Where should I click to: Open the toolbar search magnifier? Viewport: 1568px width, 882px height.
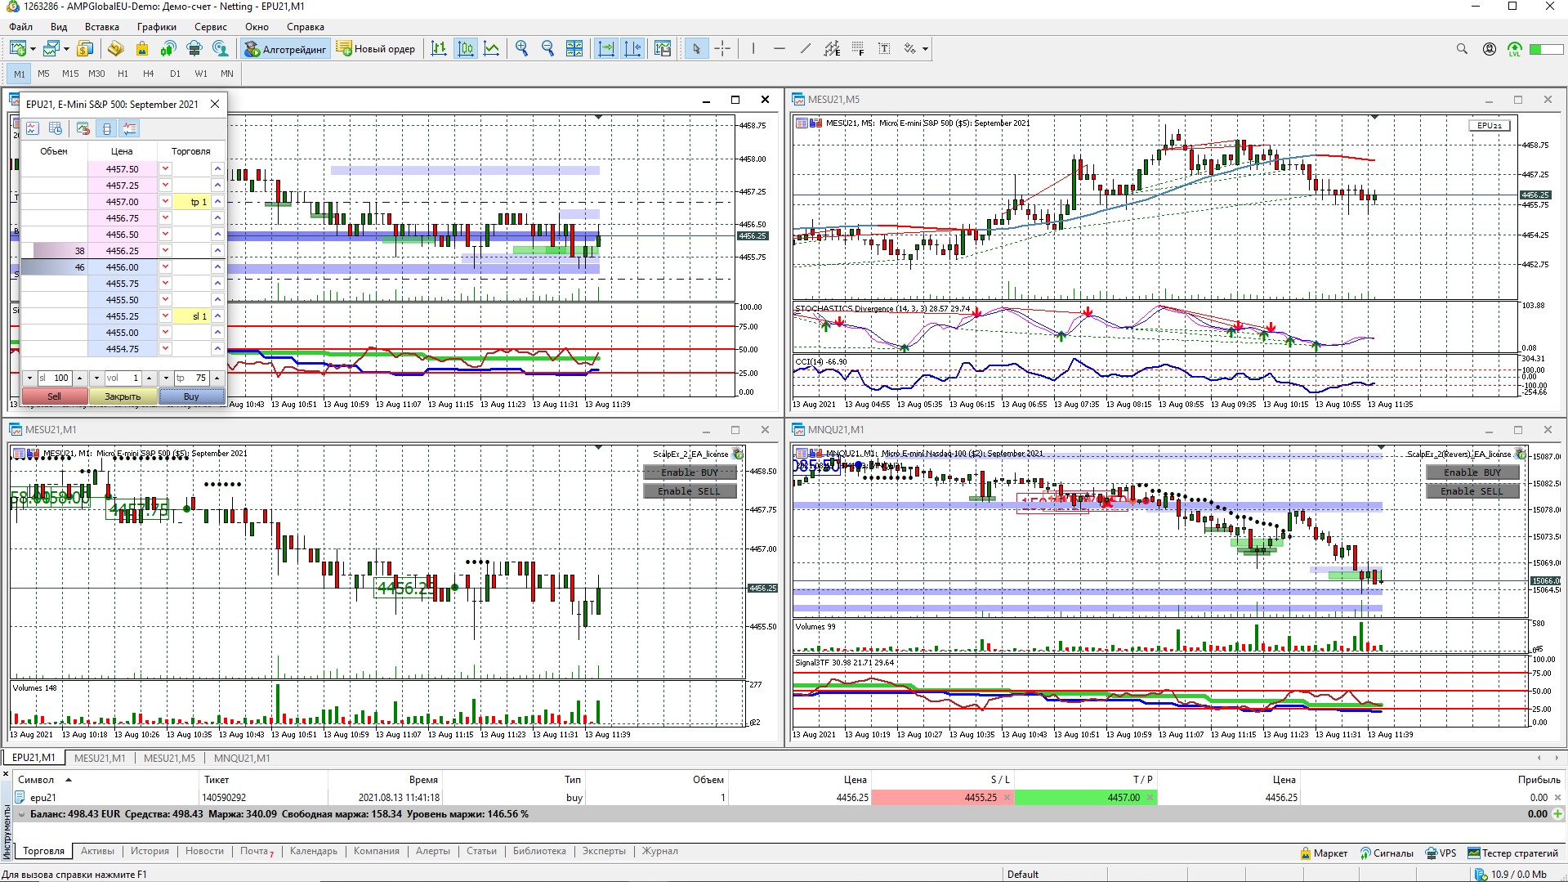1462,49
